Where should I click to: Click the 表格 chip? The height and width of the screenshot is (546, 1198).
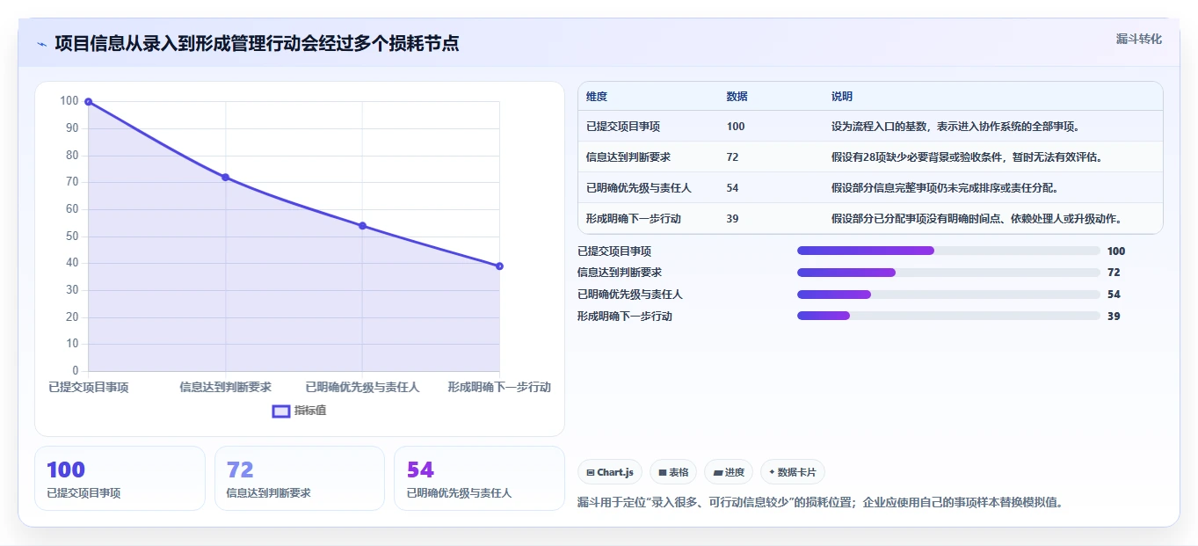[673, 472]
